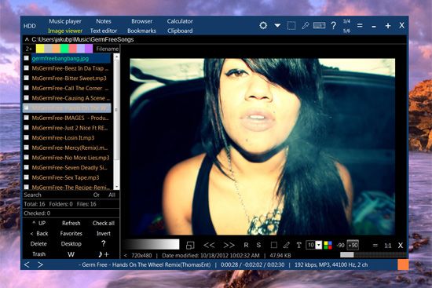The height and width of the screenshot is (288, 432).
Task: Click the file panel question mark help
Action: 104,244
